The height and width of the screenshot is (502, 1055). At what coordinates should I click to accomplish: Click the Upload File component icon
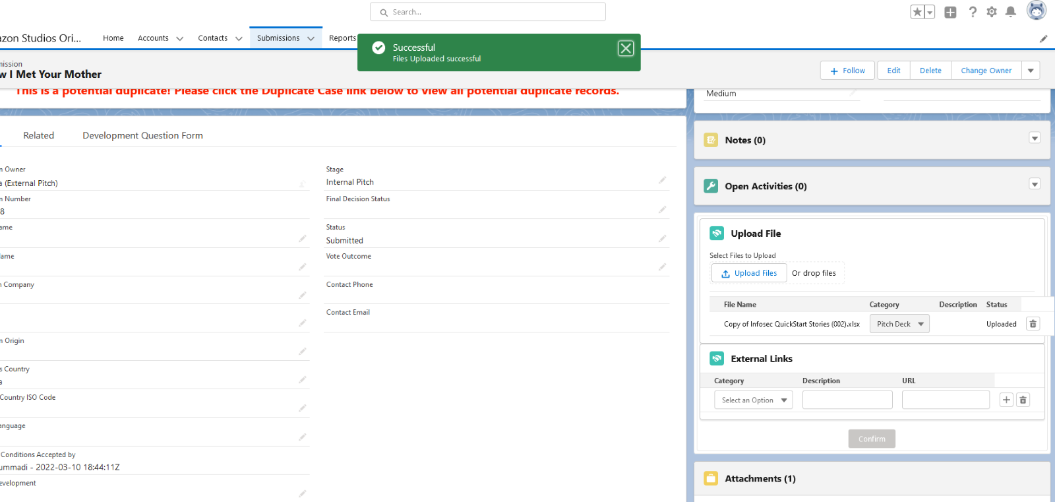tap(717, 234)
